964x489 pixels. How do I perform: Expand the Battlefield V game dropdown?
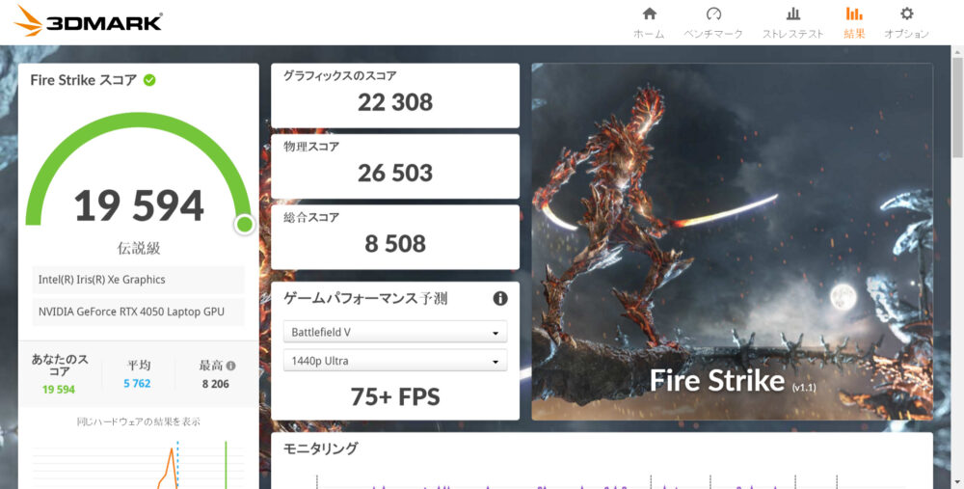point(394,332)
